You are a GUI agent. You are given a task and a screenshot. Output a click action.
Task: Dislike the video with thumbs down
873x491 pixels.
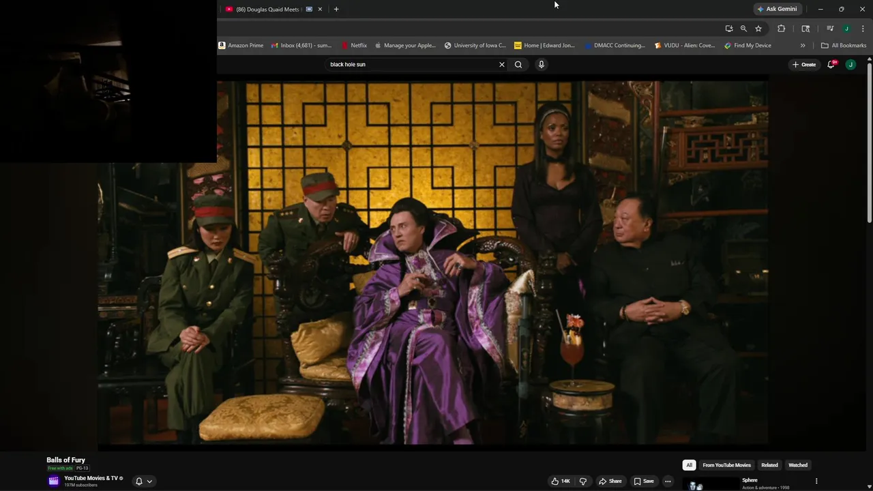point(583,481)
